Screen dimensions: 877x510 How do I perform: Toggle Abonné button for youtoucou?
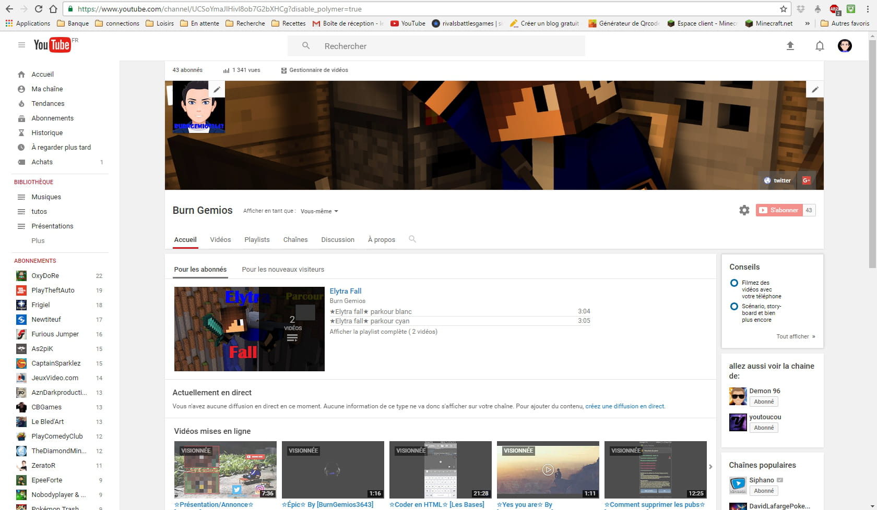(x=764, y=428)
